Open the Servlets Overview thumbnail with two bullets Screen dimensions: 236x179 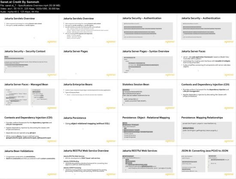[x=30, y=30]
